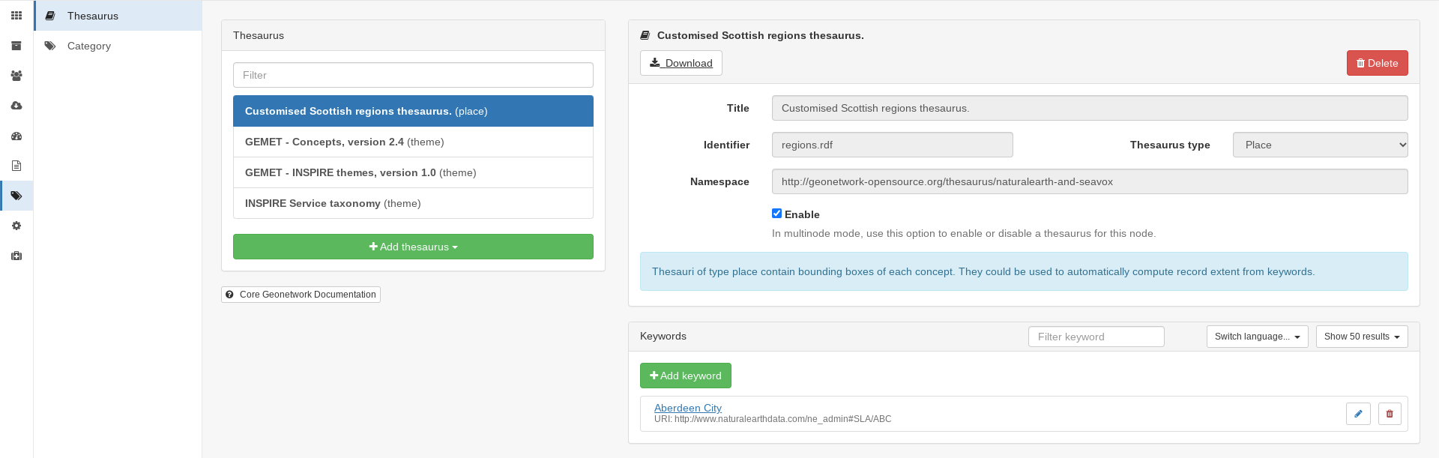Image resolution: width=1439 pixels, height=458 pixels.
Task: Select the Category menu item
Action: (118, 46)
